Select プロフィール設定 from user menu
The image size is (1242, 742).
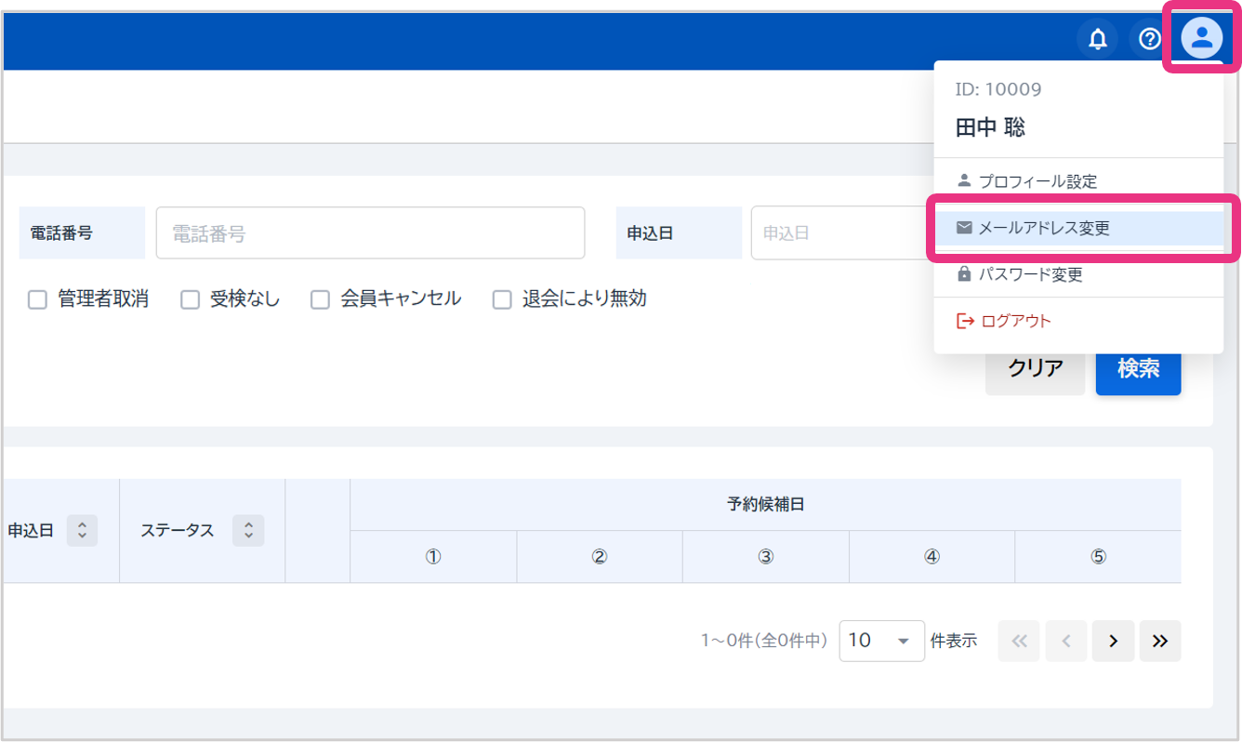pyautogui.click(x=1037, y=181)
